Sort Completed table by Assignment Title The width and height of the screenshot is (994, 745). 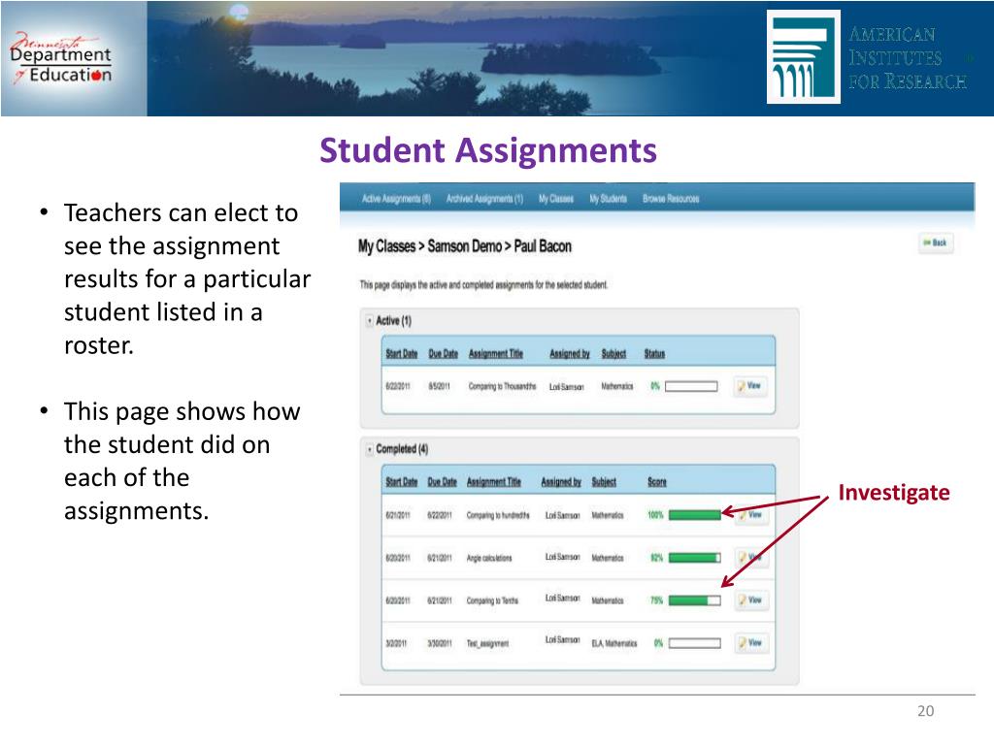494,483
